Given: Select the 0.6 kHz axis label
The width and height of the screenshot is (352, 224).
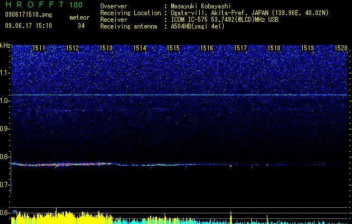Looking at the screenshot, I should [x=4, y=213].
